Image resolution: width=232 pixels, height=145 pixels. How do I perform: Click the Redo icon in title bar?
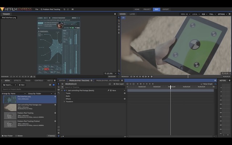pyautogui.click(x=68, y=9)
